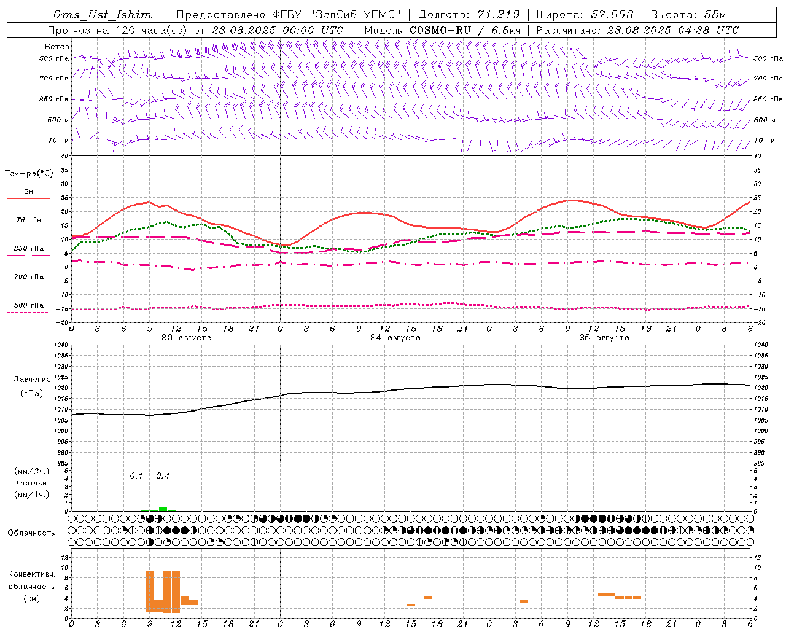Viewport: 786px width, 629px height.
Task: Click the 0.4 precipitation amount value
Action: (163, 476)
